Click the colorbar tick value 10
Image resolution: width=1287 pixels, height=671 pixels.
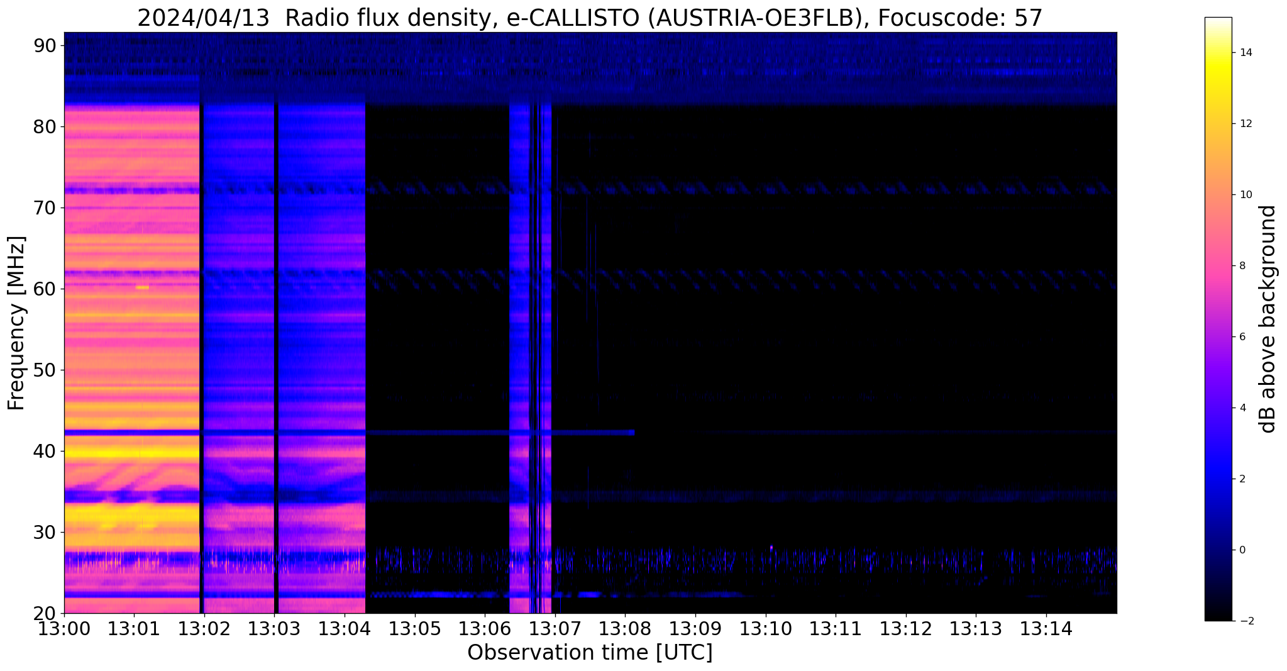click(1245, 195)
